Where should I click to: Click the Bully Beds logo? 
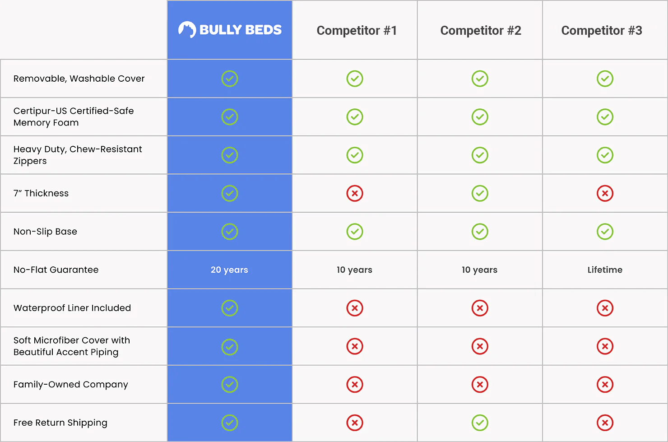point(230,30)
